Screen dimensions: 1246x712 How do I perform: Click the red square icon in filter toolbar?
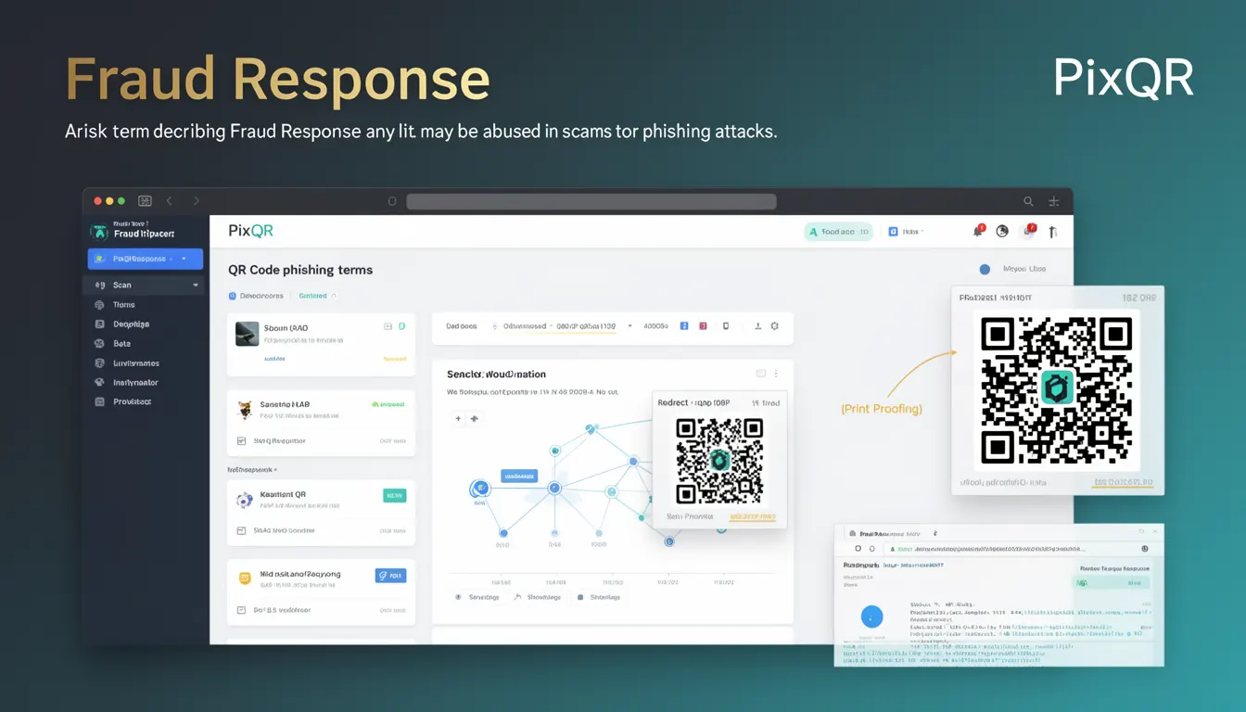point(703,326)
